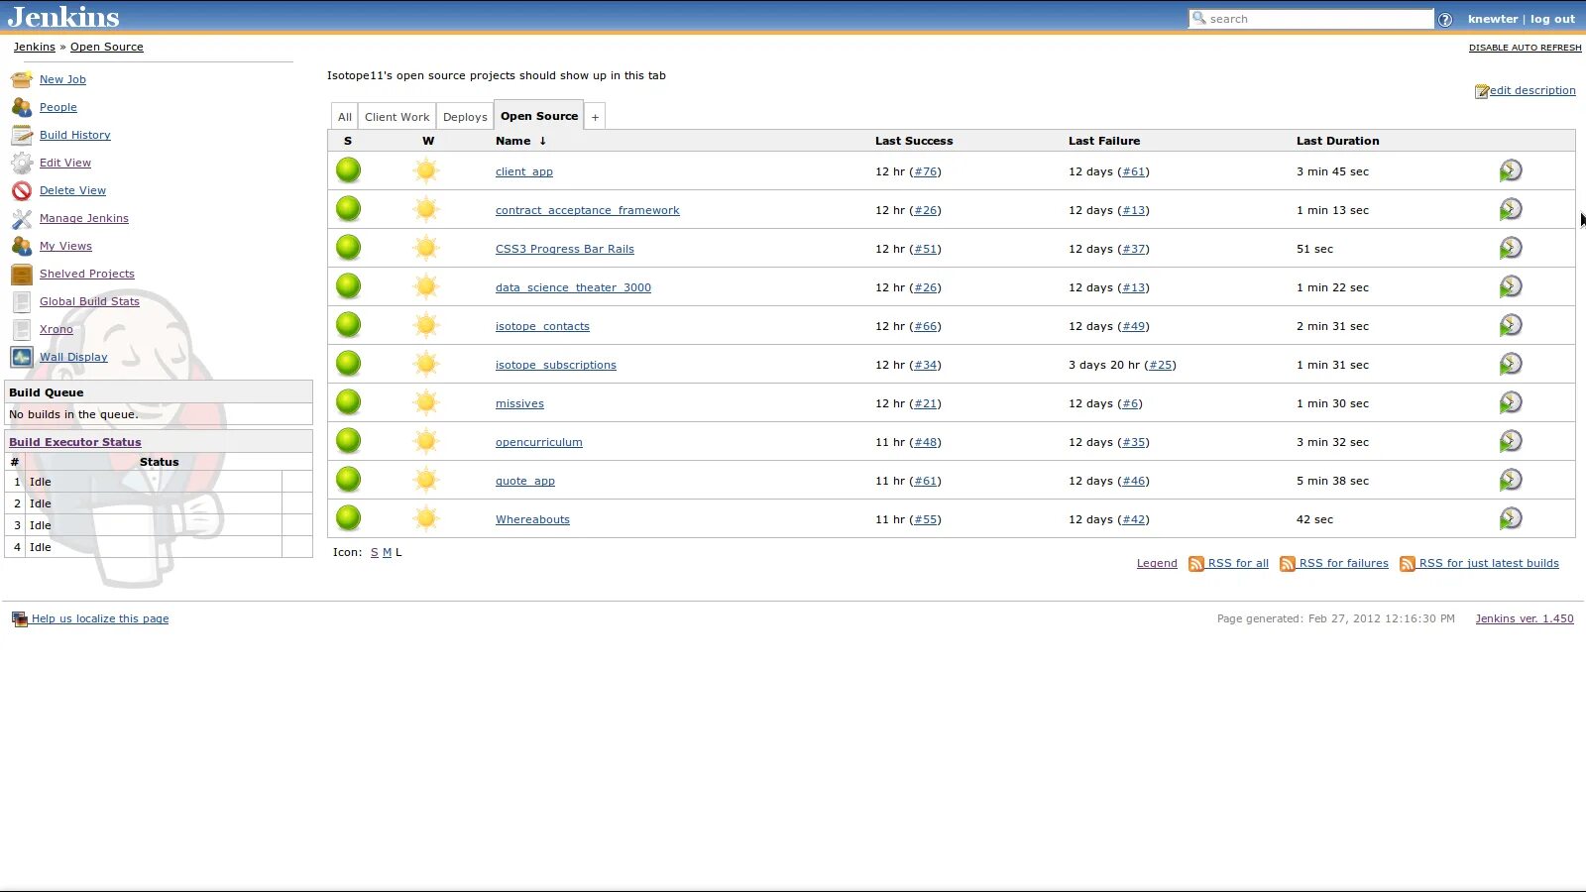Screen dimensions: 1586x892
Task: Schedule a build for client_app
Action: point(1511,170)
